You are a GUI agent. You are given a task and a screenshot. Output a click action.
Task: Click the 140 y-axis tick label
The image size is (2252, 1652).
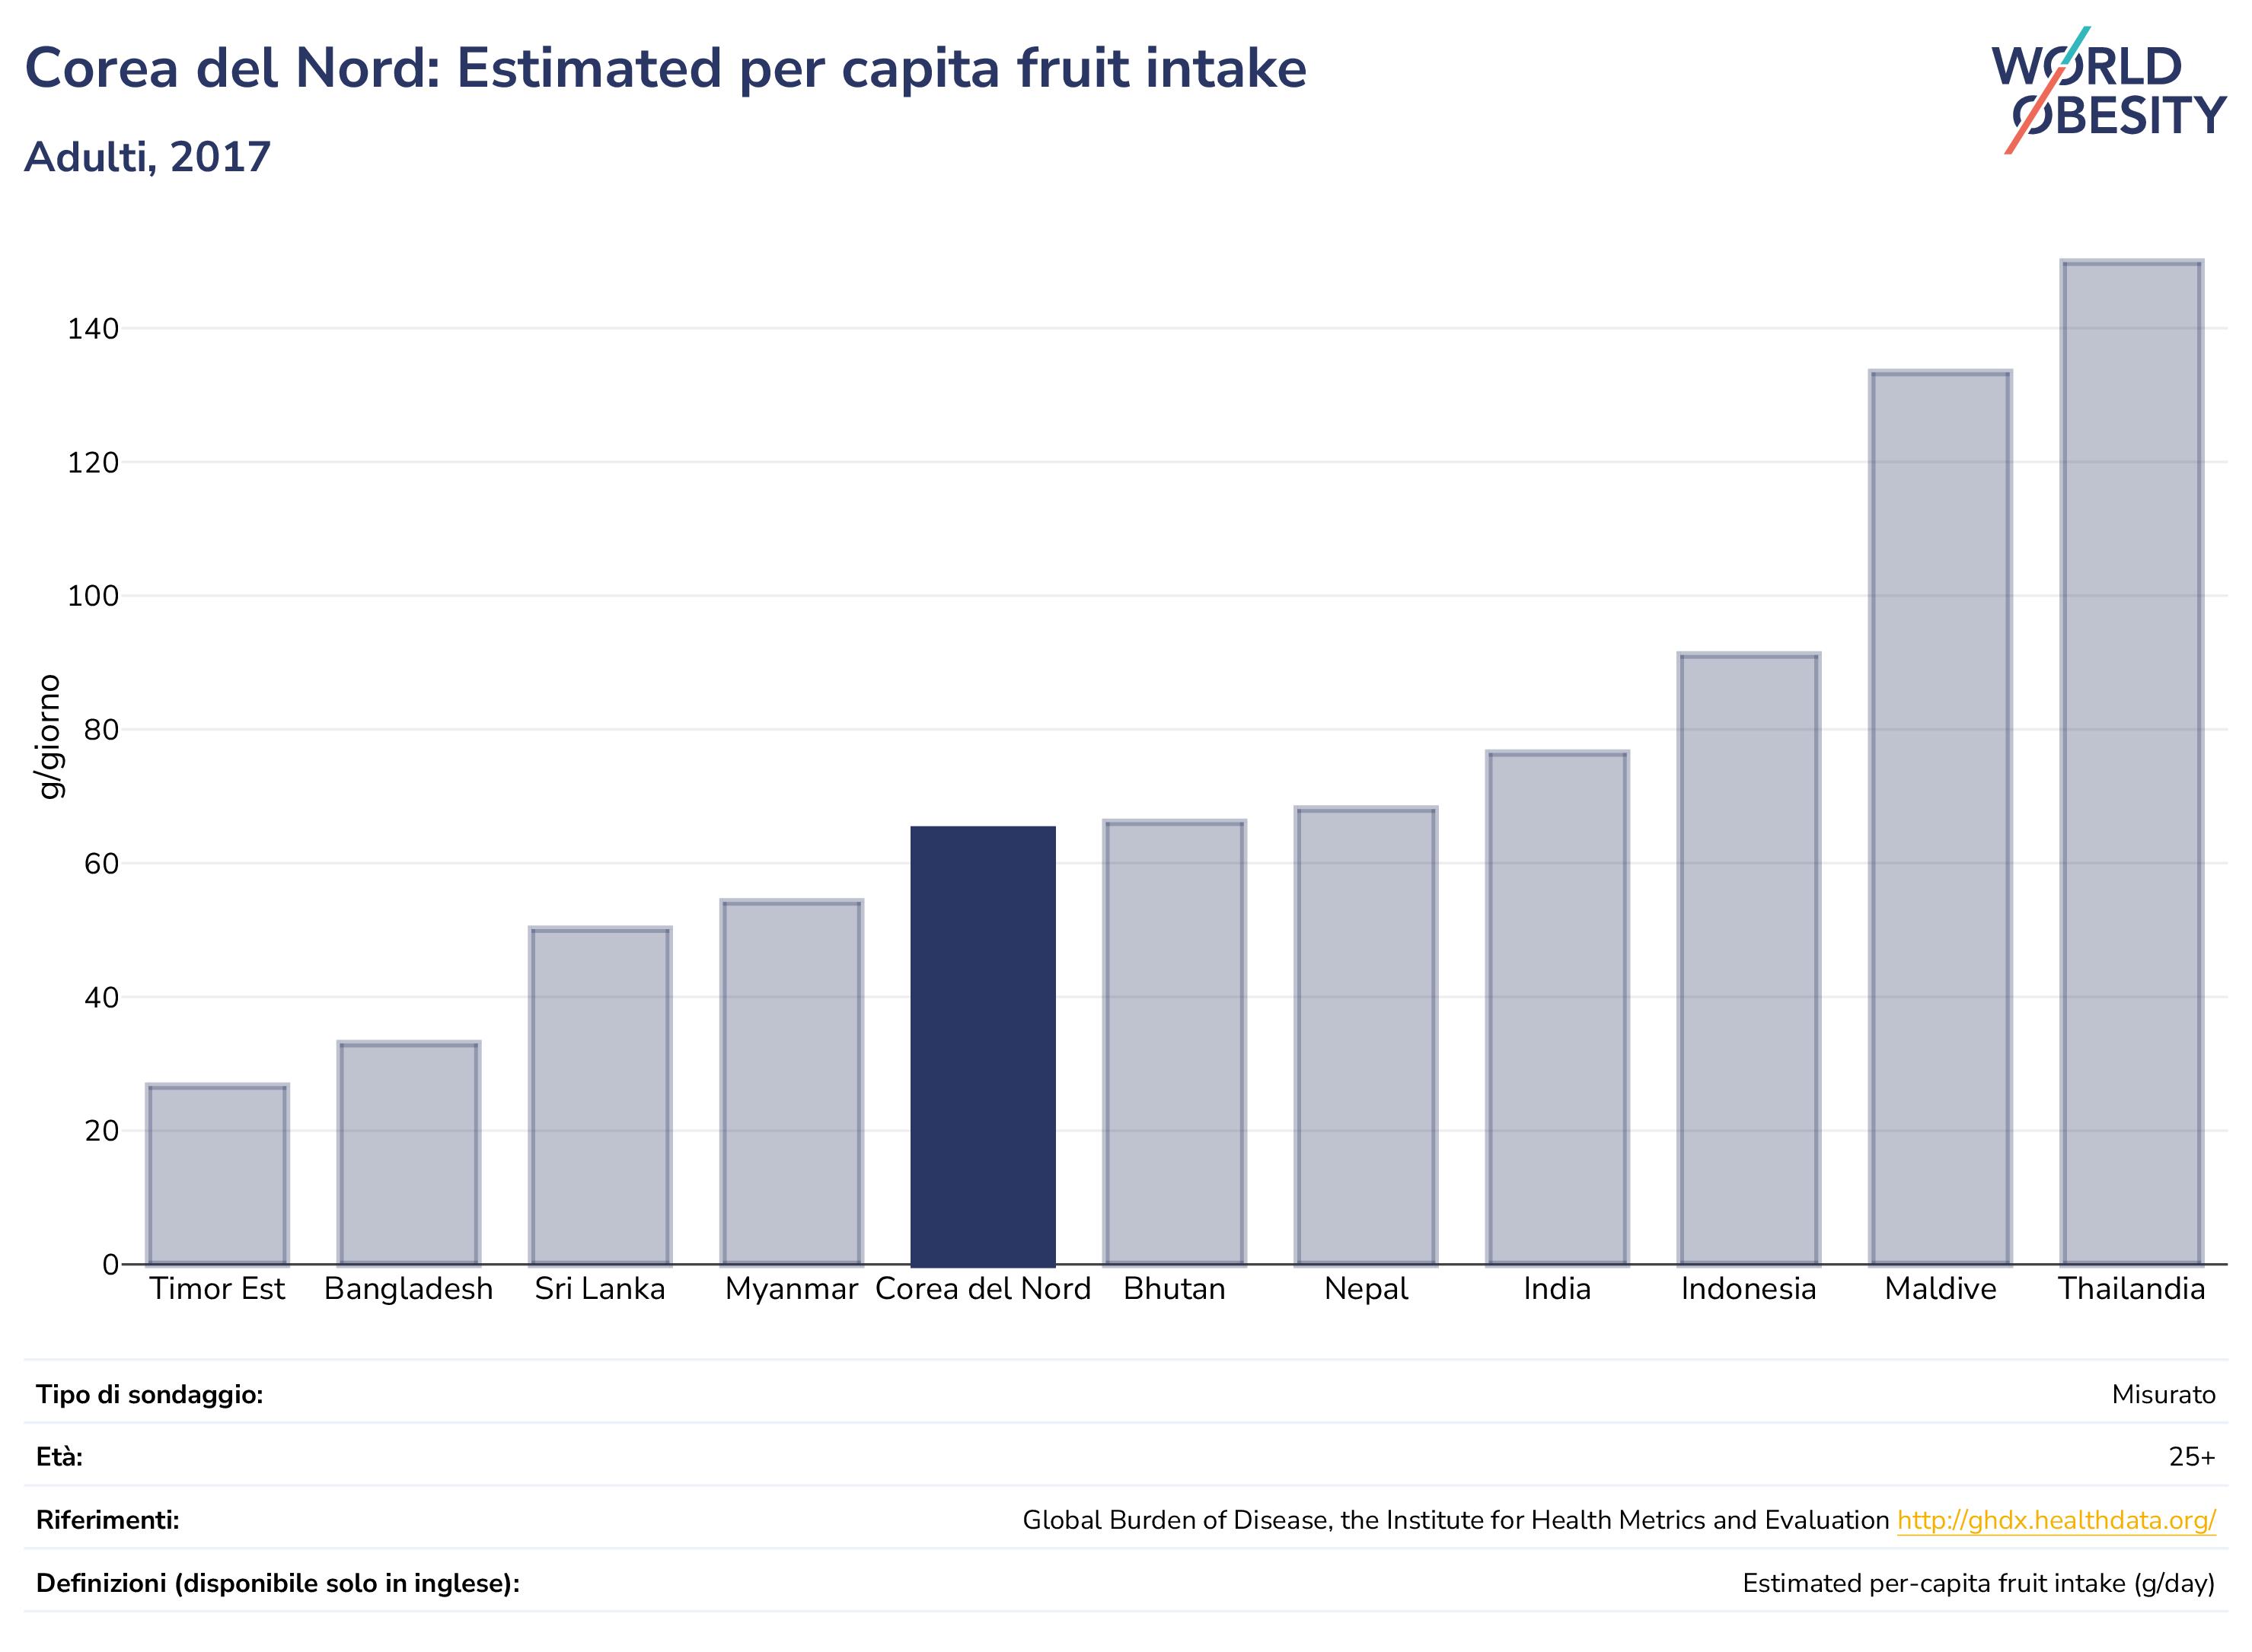(x=93, y=329)
